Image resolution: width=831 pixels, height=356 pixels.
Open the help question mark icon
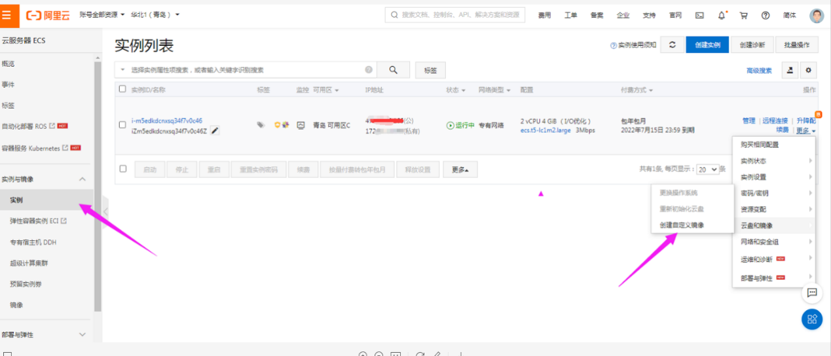[765, 15]
